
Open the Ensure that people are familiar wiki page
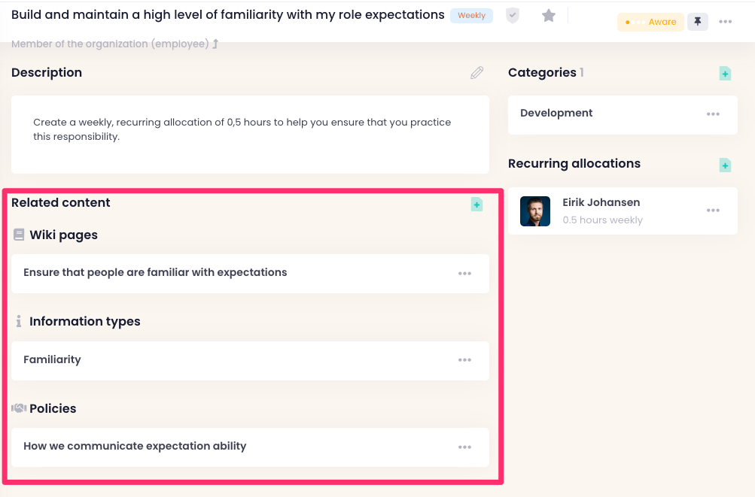(155, 272)
